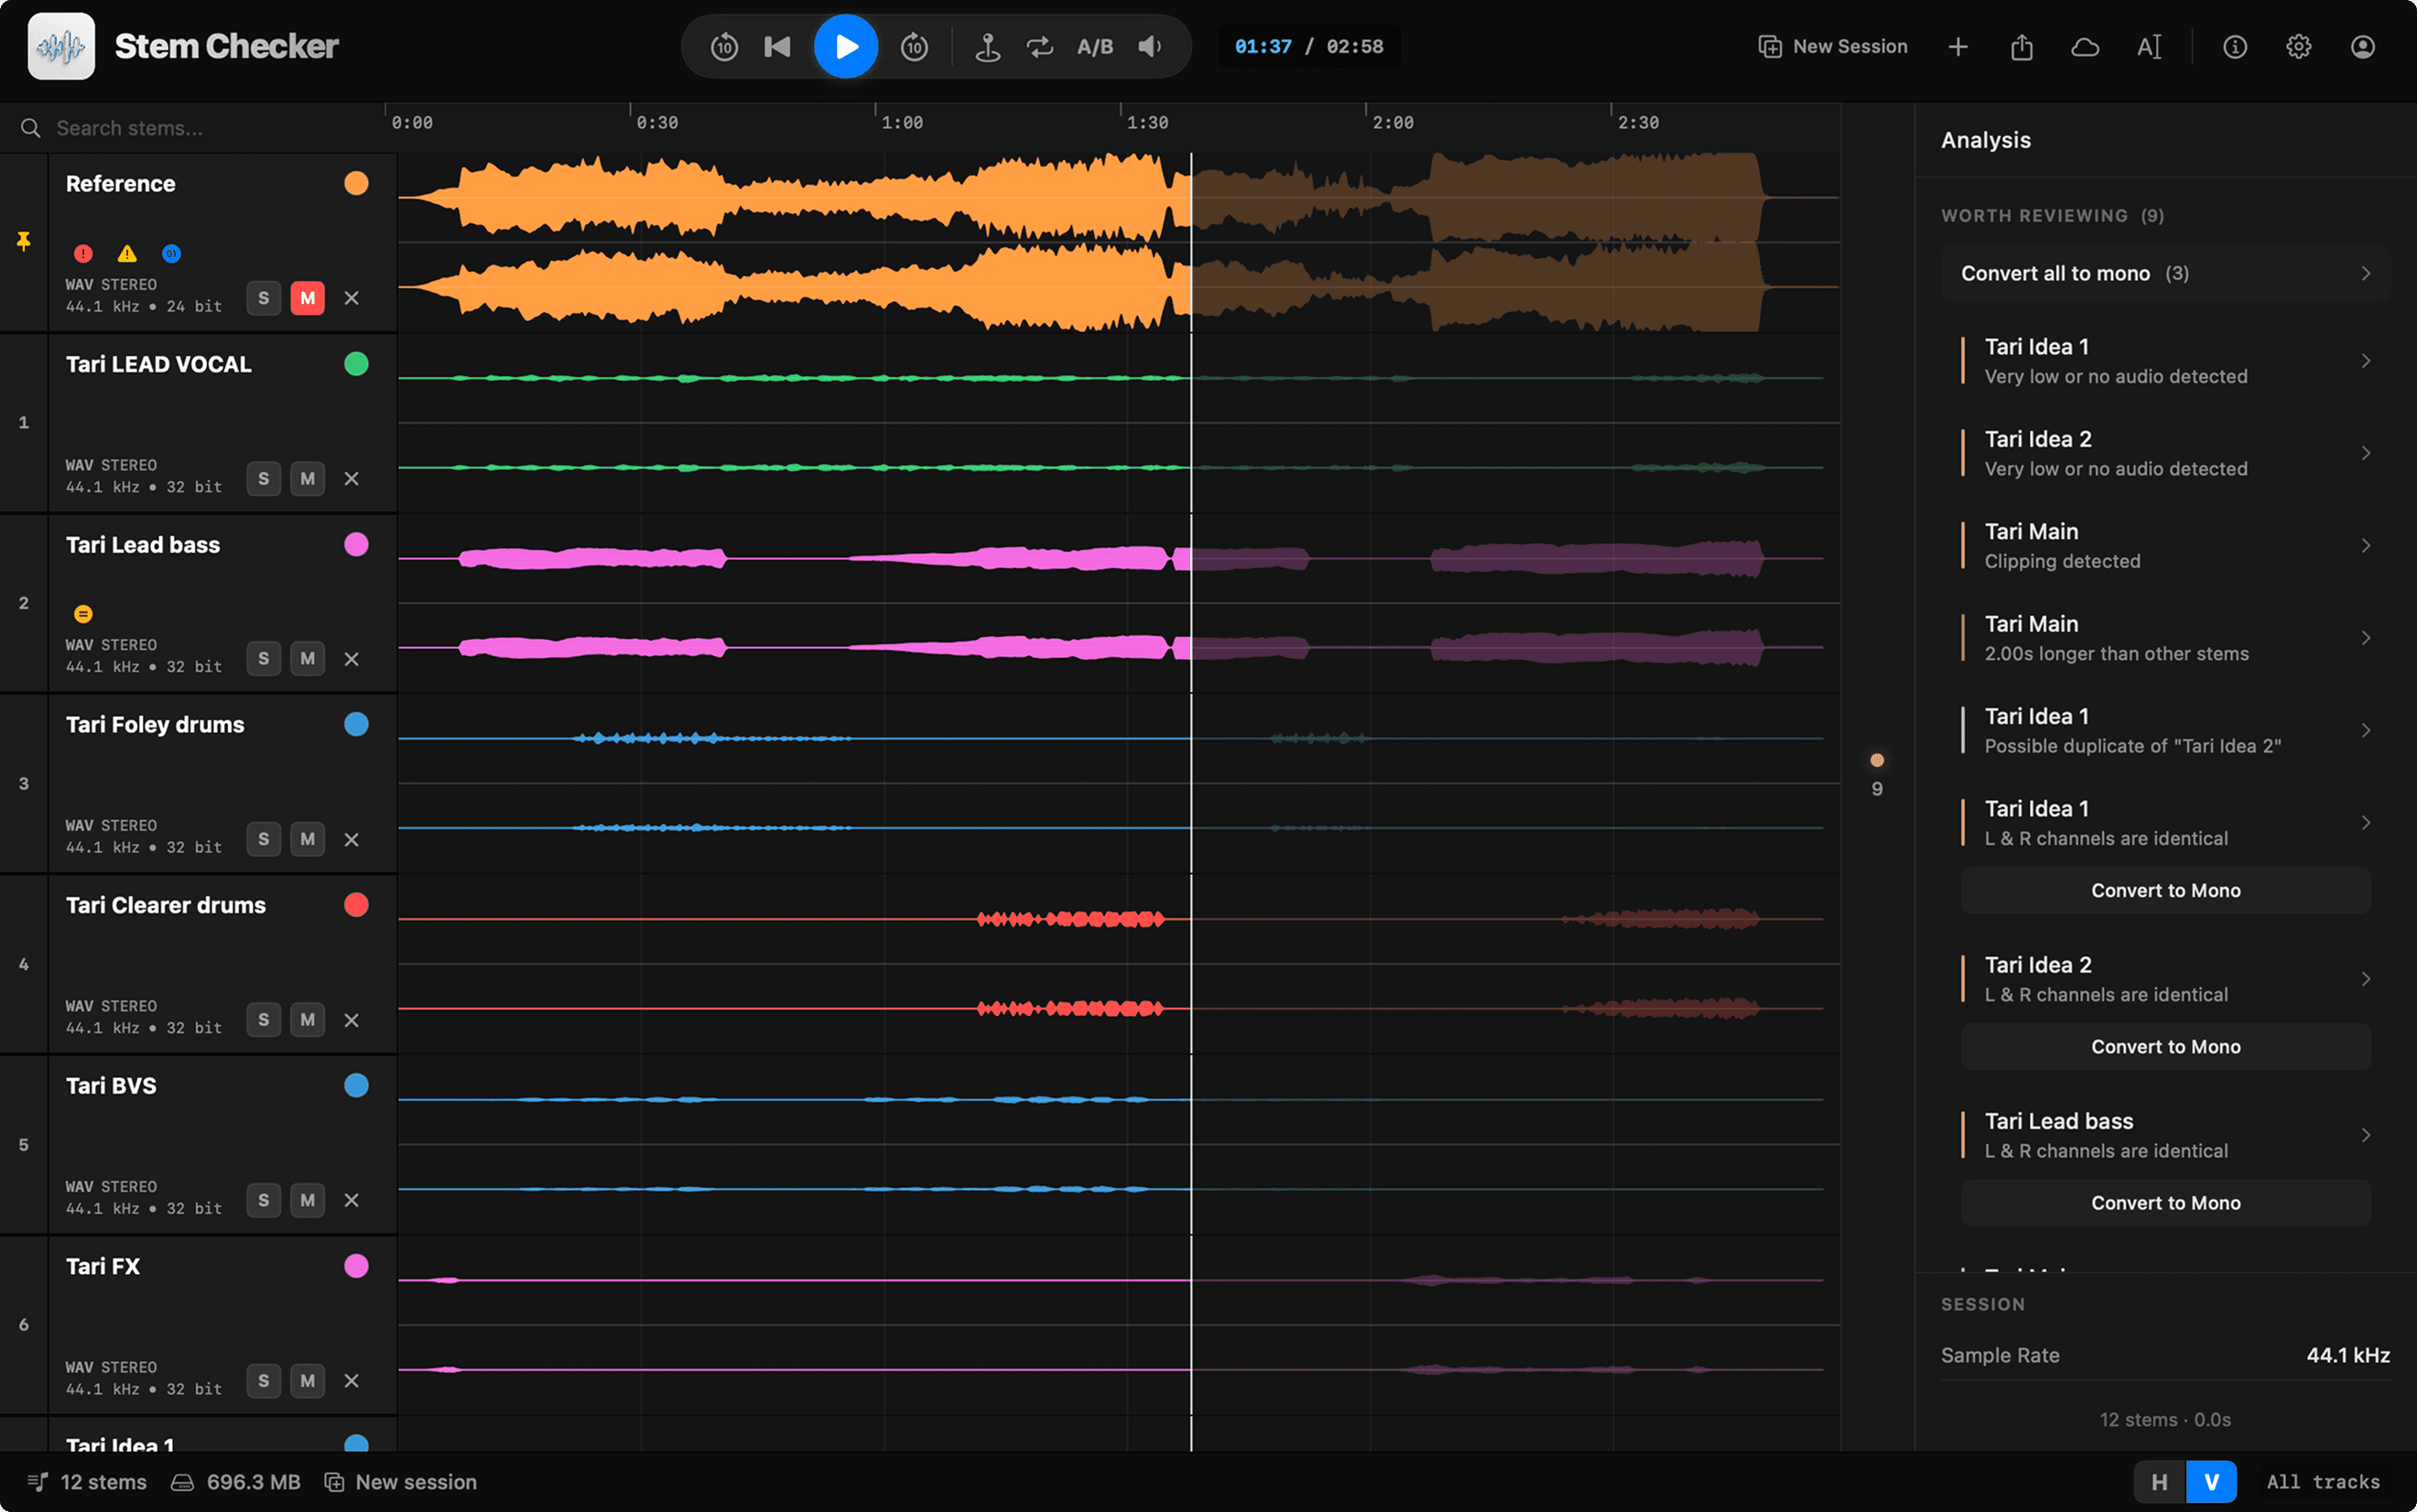Click the share export icon
The image size is (2417, 1512).
2022,46
